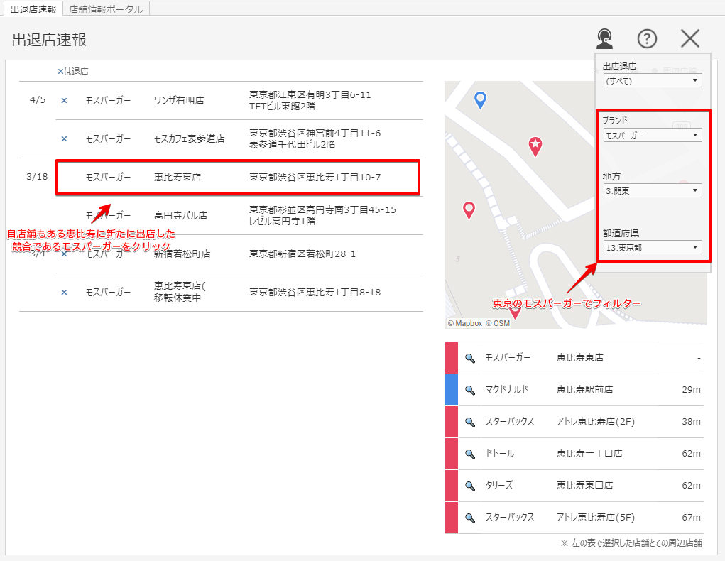Image resolution: width=725 pixels, height=561 pixels.
Task: Click アトレ恵比寿店(5F) in nearby stores list
Action: [x=596, y=517]
